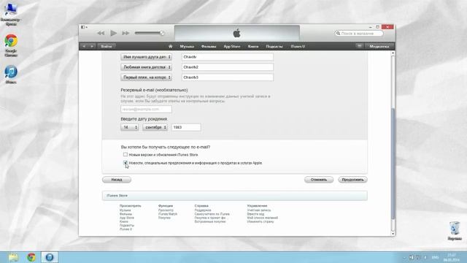Open footer link App Store under Просмотреть
This screenshot has height=263, width=467.
[x=127, y=218]
